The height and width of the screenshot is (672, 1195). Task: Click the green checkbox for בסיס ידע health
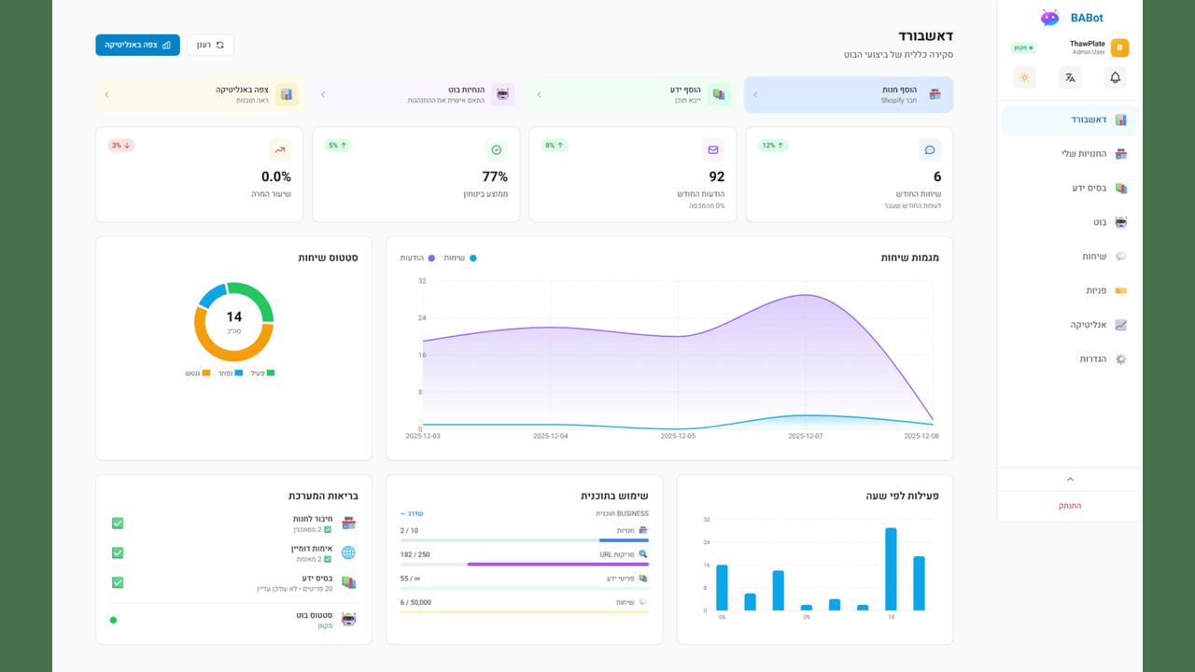coord(118,582)
